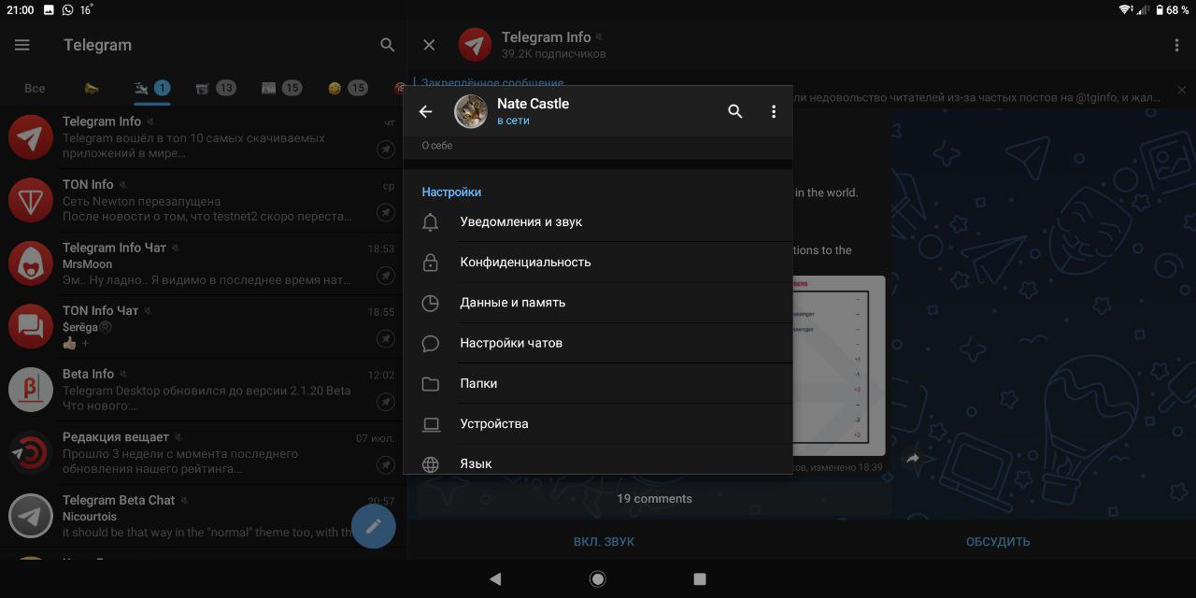Tap Android home navigation button
Image resolution: width=1196 pixels, height=598 pixels.
[598, 579]
